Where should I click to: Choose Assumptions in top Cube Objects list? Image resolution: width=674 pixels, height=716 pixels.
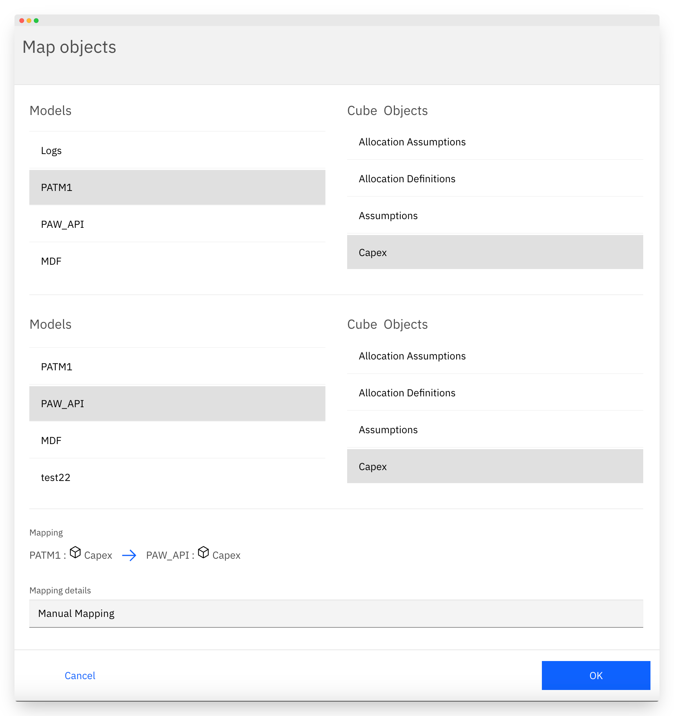coord(495,216)
